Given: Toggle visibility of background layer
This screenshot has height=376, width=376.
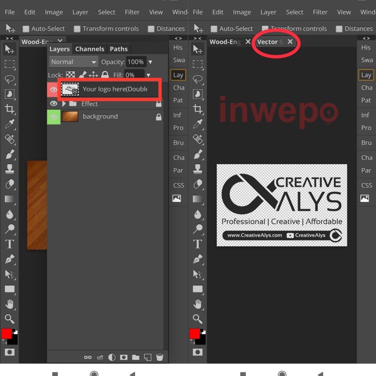Looking at the screenshot, I should 53,117.
